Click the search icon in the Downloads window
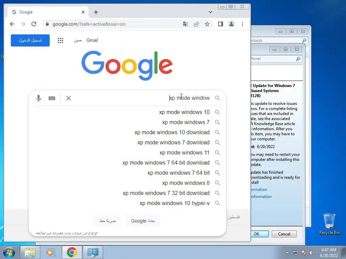346x259 pixels. point(304,40)
